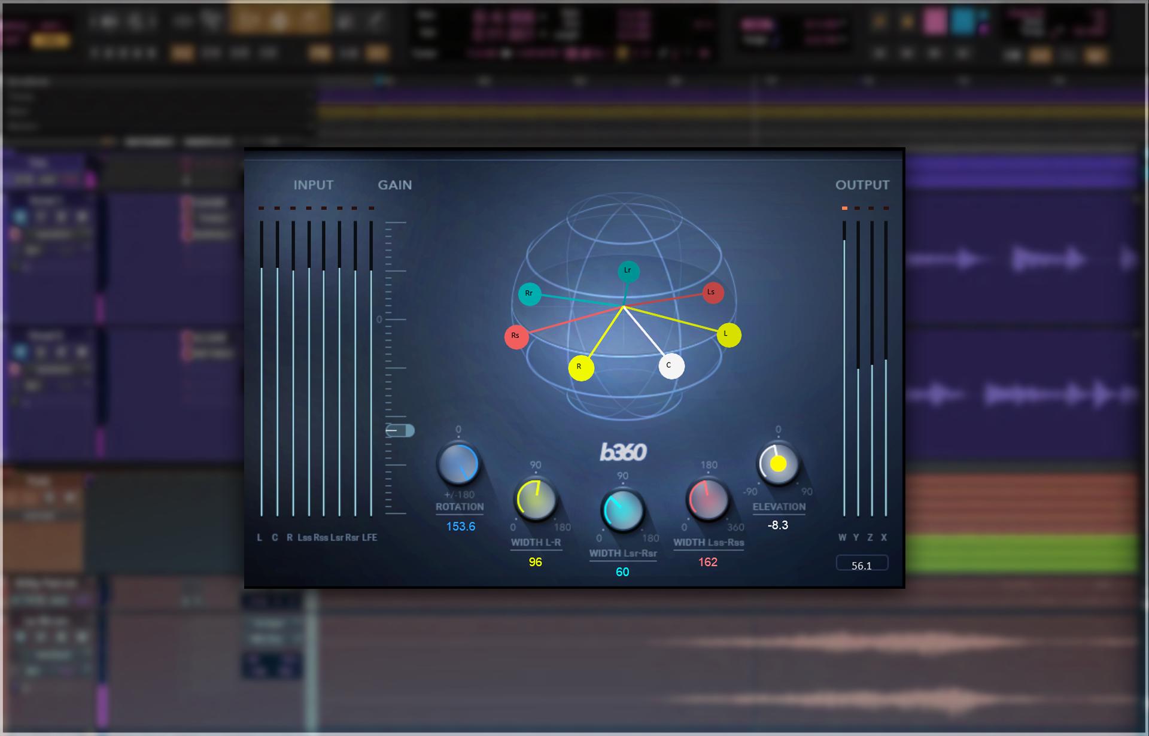Click the b360 logo
This screenshot has height=736, width=1149.
(623, 452)
